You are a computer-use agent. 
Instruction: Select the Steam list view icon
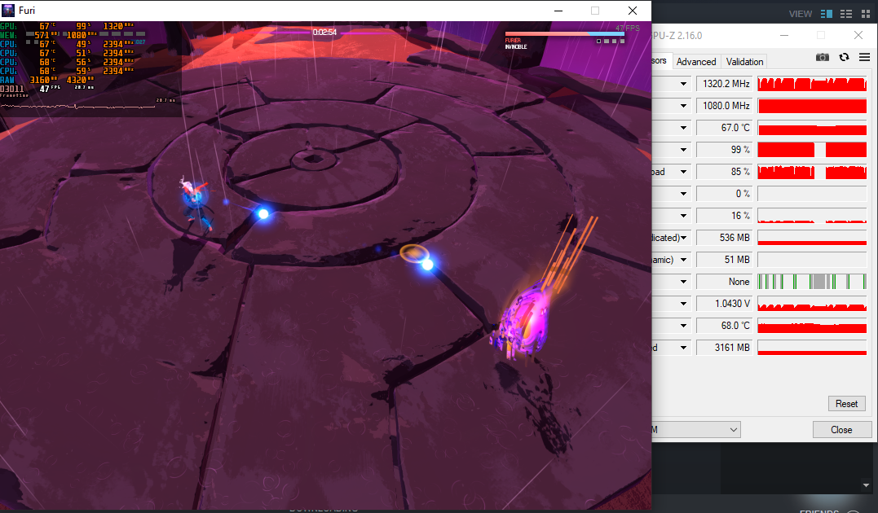(x=846, y=14)
